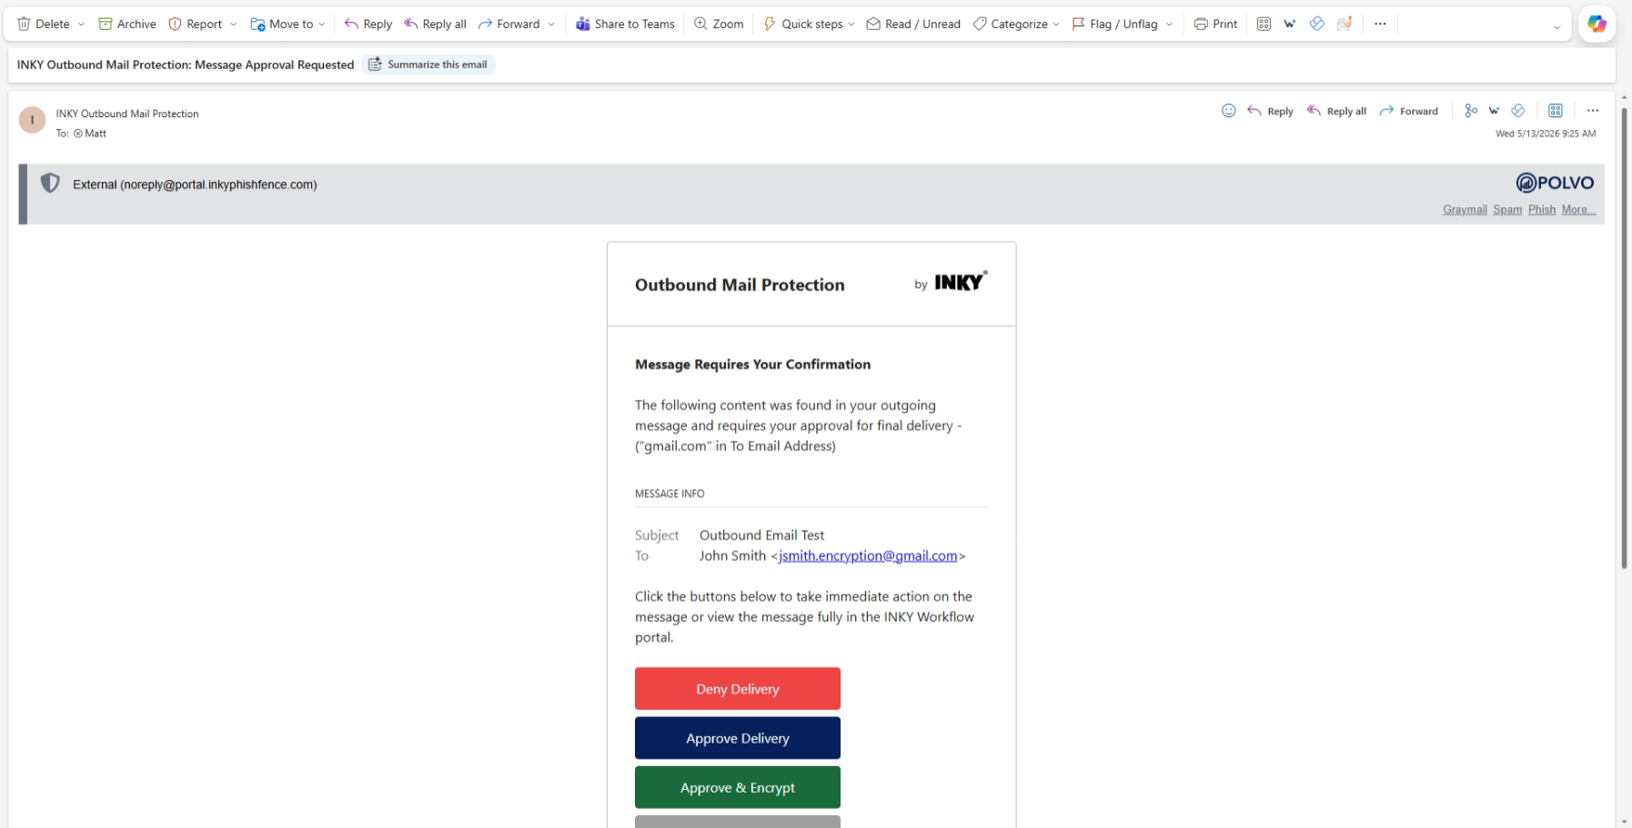This screenshot has width=1632, height=828.
Task: Click the Report shield icon
Action: pos(175,24)
